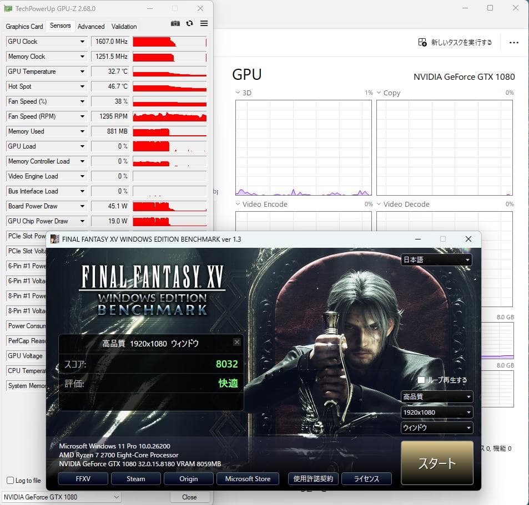Viewport: 529px width, 505px height.
Task: Click the run new task icon in Task Manager
Action: [422, 42]
